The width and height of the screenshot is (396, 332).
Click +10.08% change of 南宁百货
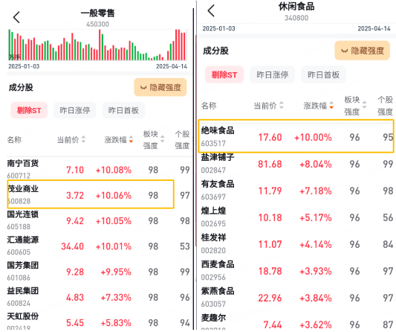114,170
